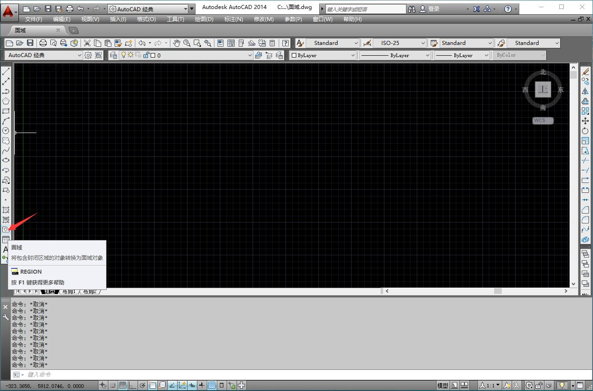The image size is (593, 391).
Task: Open the 视图(V) menu
Action: (x=90, y=19)
